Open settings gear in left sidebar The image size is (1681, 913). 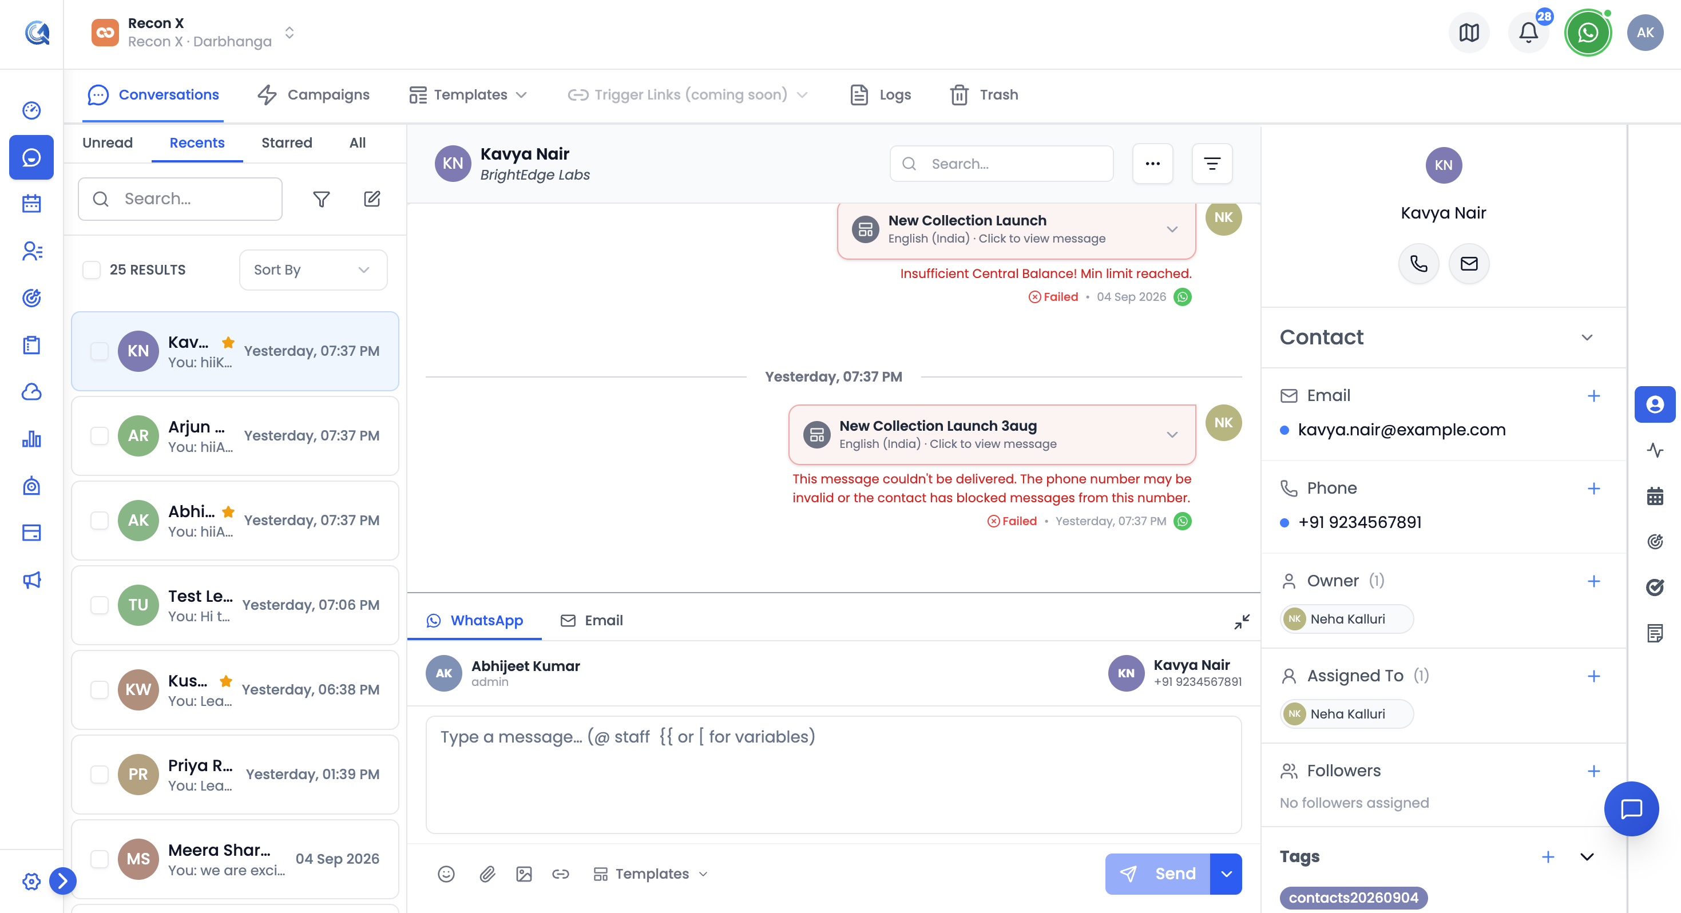pos(31,882)
